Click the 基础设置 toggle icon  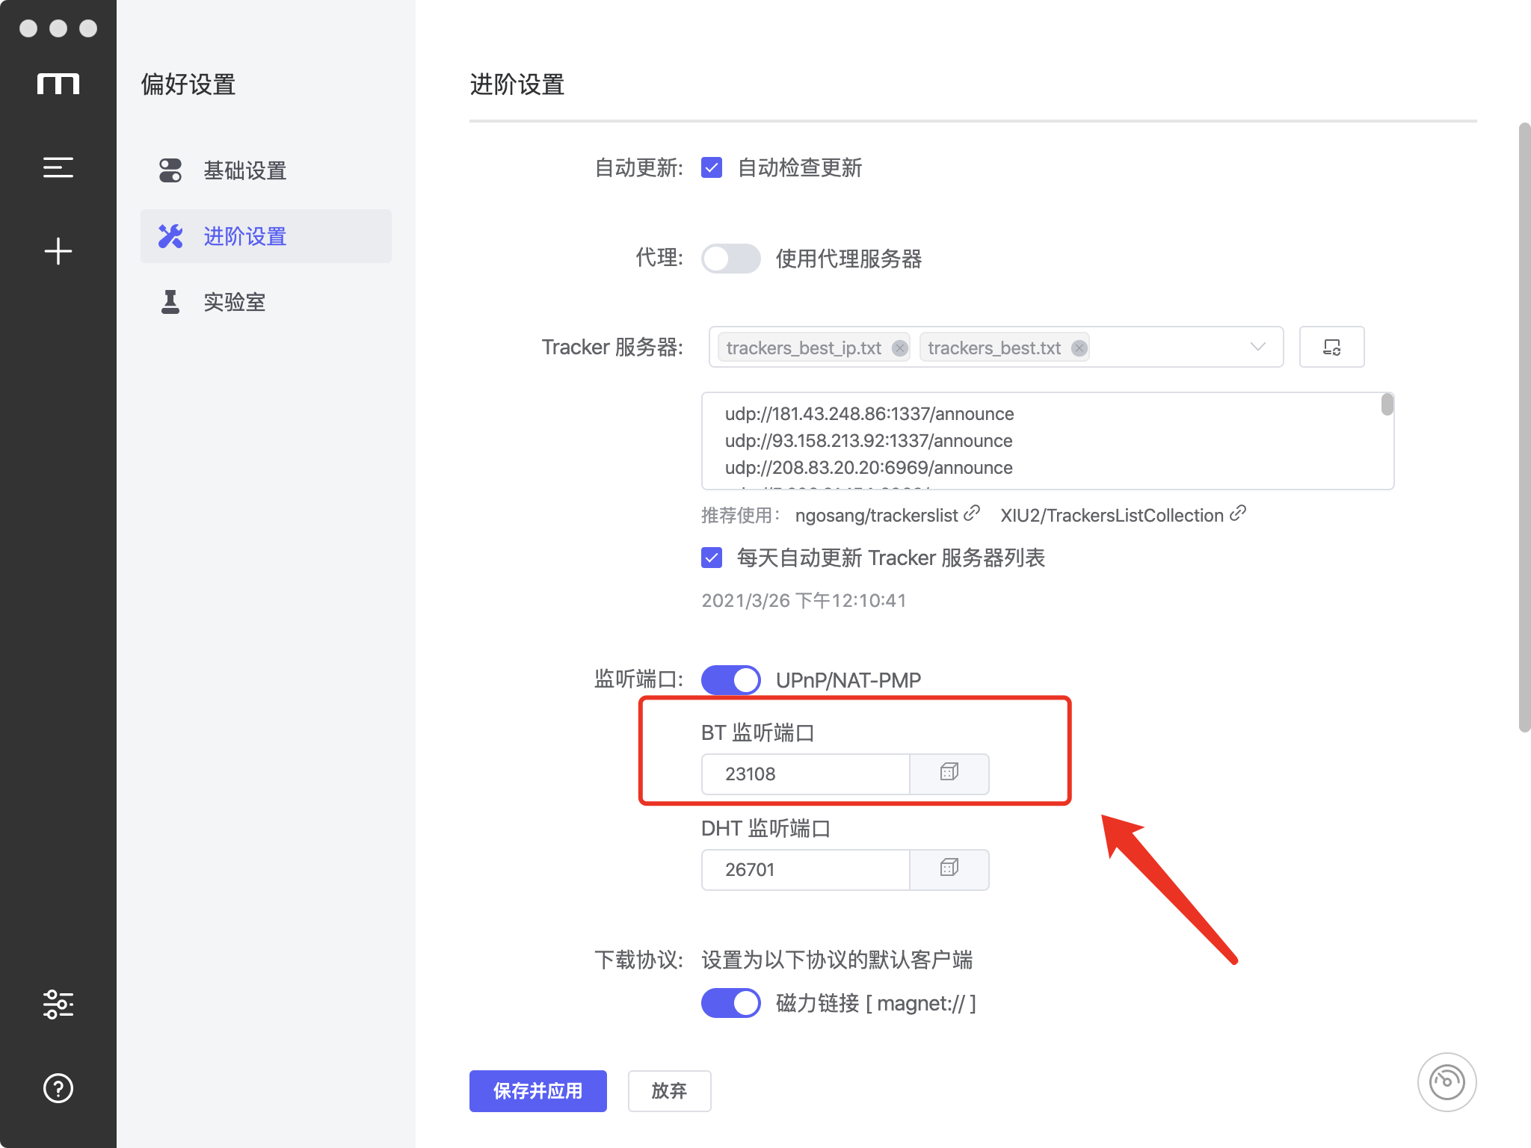click(170, 170)
